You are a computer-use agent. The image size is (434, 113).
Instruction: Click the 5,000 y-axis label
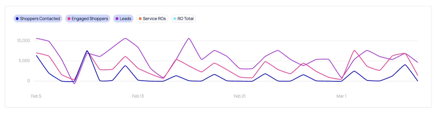click(24, 61)
